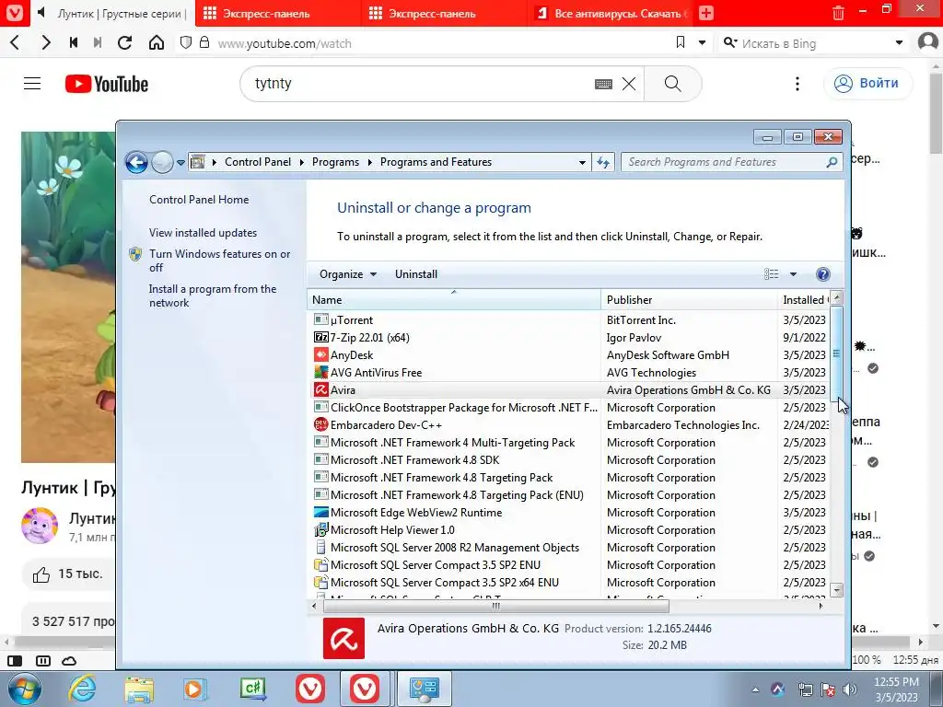Show hidden system tray icons

[755, 690]
